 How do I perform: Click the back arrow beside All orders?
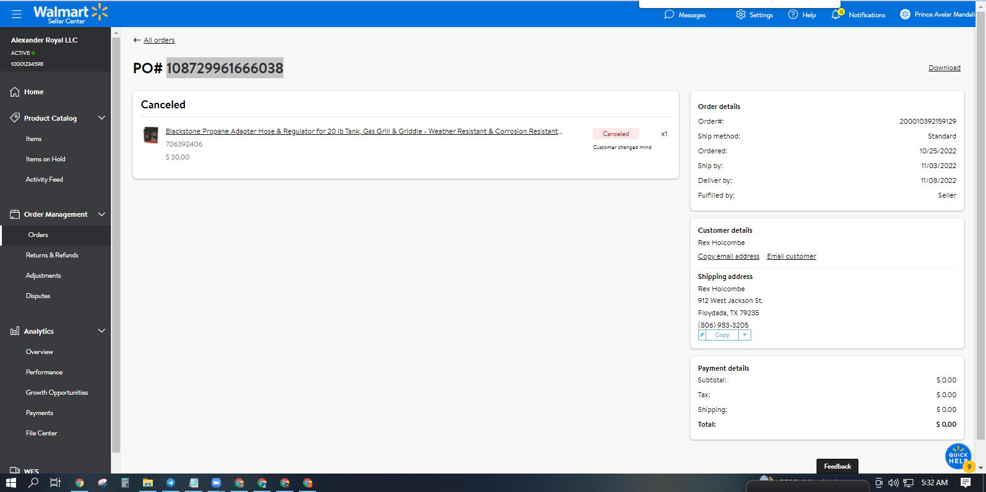pos(137,40)
